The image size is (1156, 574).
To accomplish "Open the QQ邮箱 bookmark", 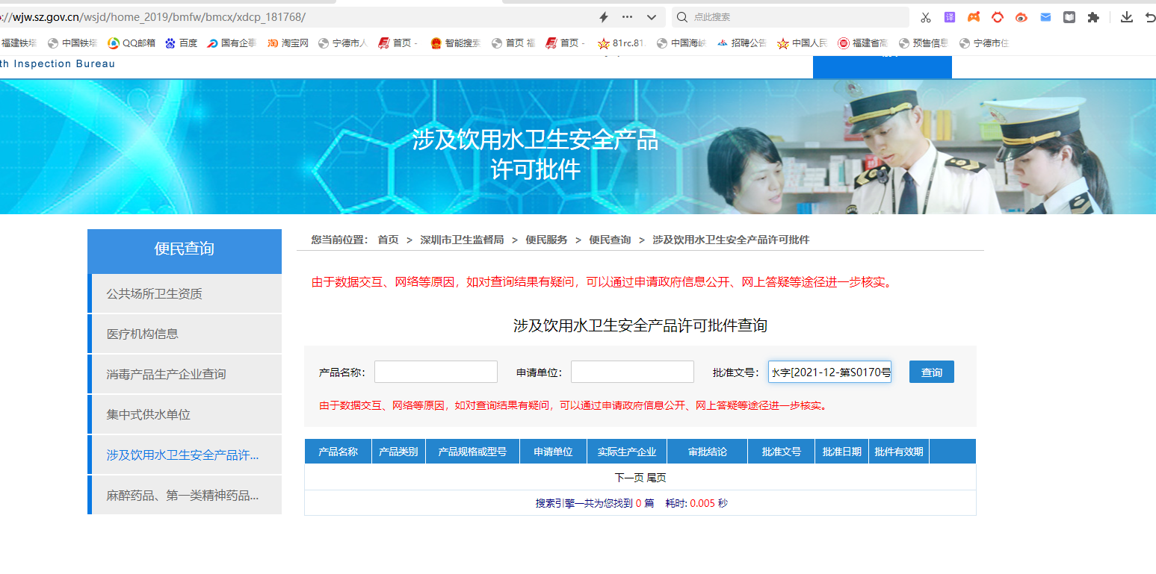I will (x=132, y=43).
